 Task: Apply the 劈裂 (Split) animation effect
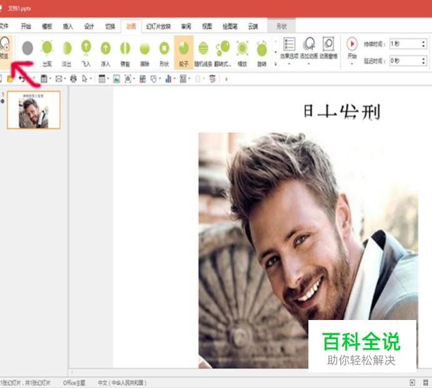tap(125, 53)
